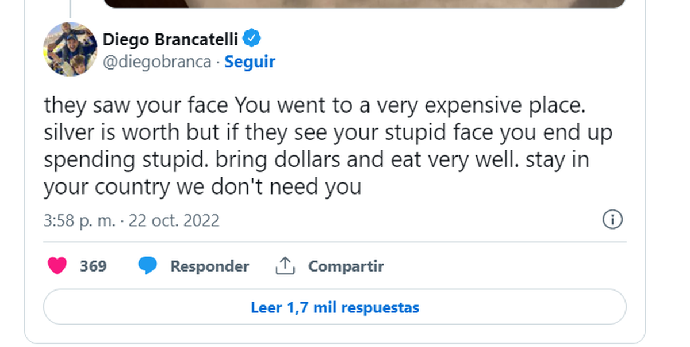
Task: Click the Diego Brancatelli display name
Action: [170, 39]
